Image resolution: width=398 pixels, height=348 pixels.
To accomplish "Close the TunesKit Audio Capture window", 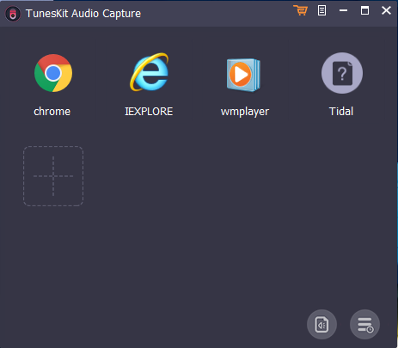I will point(386,10).
